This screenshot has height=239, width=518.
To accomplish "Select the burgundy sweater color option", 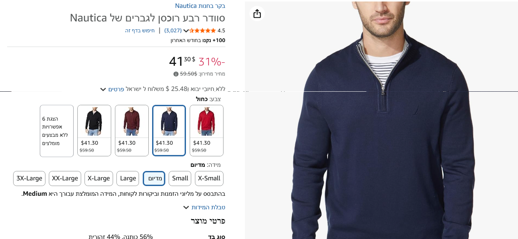I will (x=132, y=130).
